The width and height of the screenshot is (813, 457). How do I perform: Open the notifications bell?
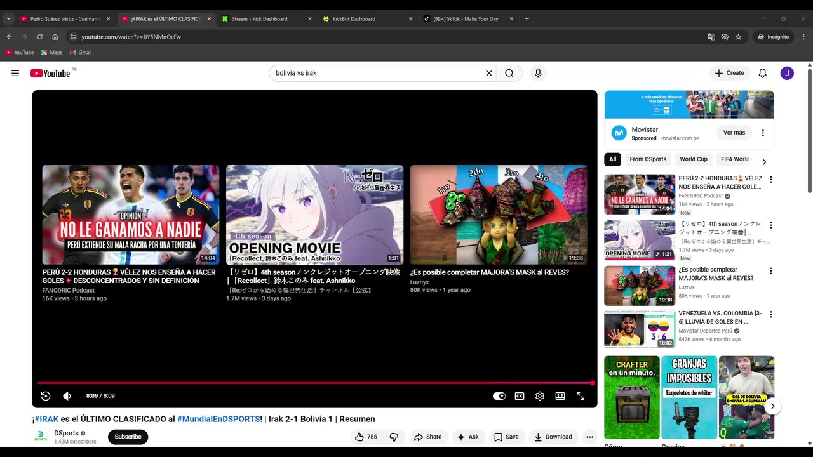coord(763,73)
